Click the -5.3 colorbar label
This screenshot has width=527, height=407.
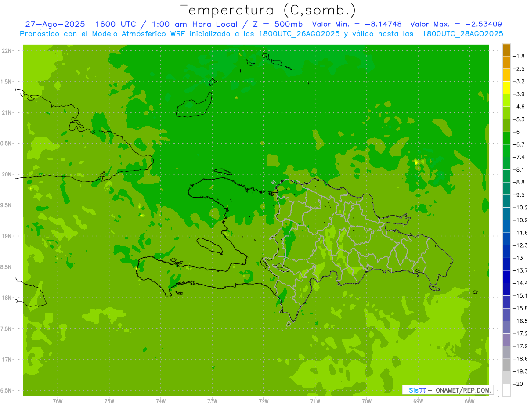click(519, 119)
